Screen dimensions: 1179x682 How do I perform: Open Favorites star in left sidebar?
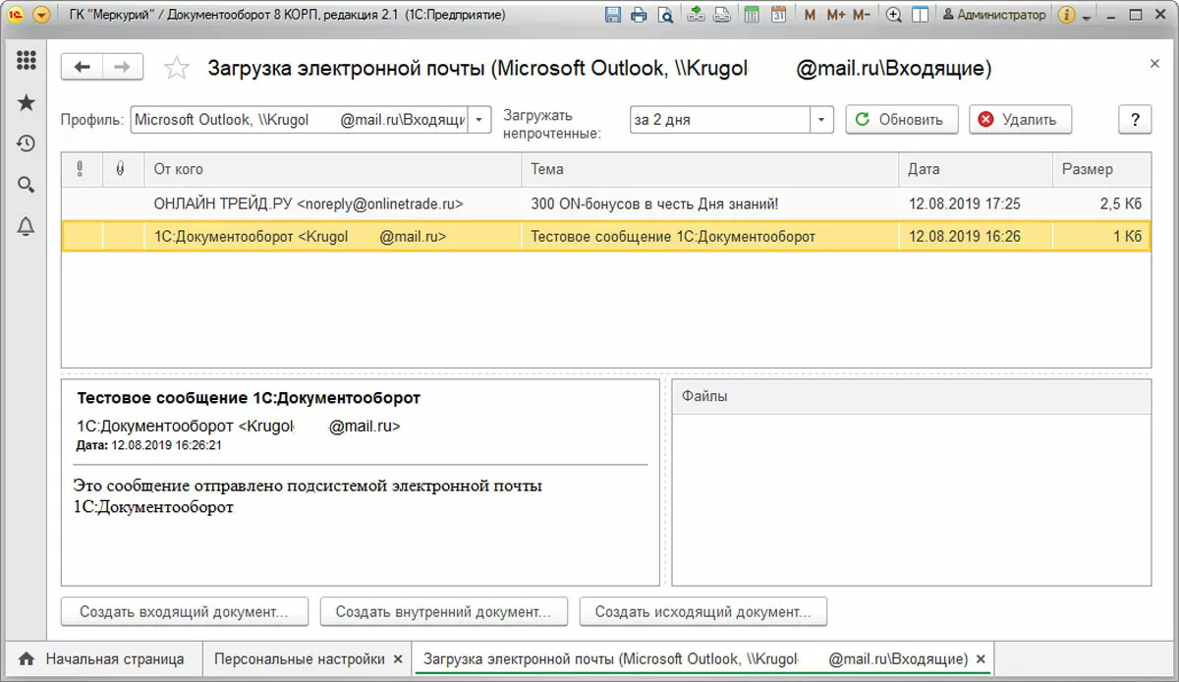pos(27,103)
